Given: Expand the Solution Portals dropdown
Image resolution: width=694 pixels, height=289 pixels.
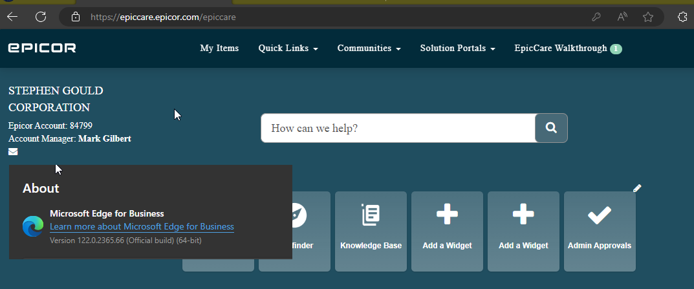Looking at the screenshot, I should coord(458,48).
